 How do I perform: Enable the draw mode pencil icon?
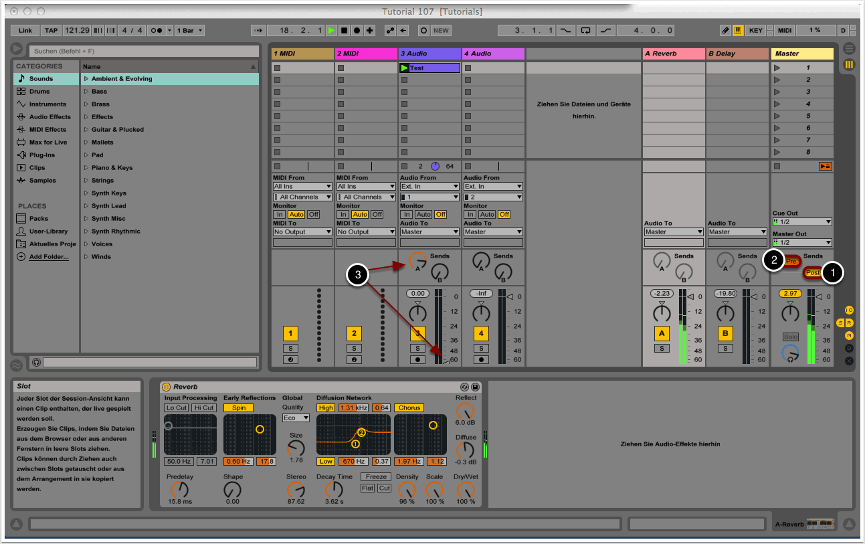tap(726, 30)
